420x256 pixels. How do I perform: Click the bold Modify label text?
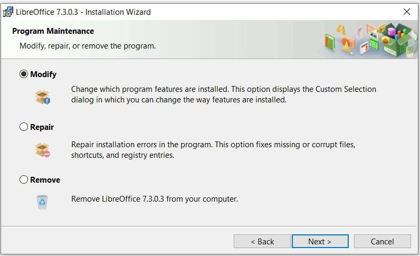click(43, 74)
